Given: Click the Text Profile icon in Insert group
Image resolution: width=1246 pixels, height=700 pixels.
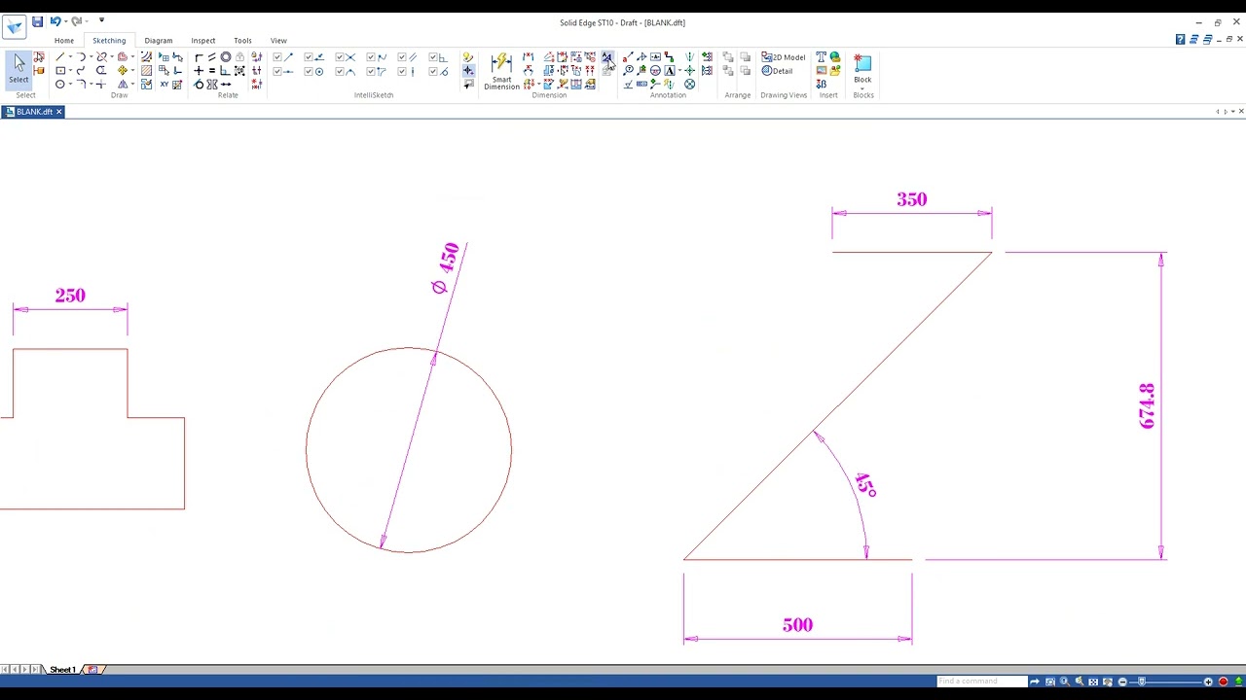Looking at the screenshot, I should tap(821, 56).
